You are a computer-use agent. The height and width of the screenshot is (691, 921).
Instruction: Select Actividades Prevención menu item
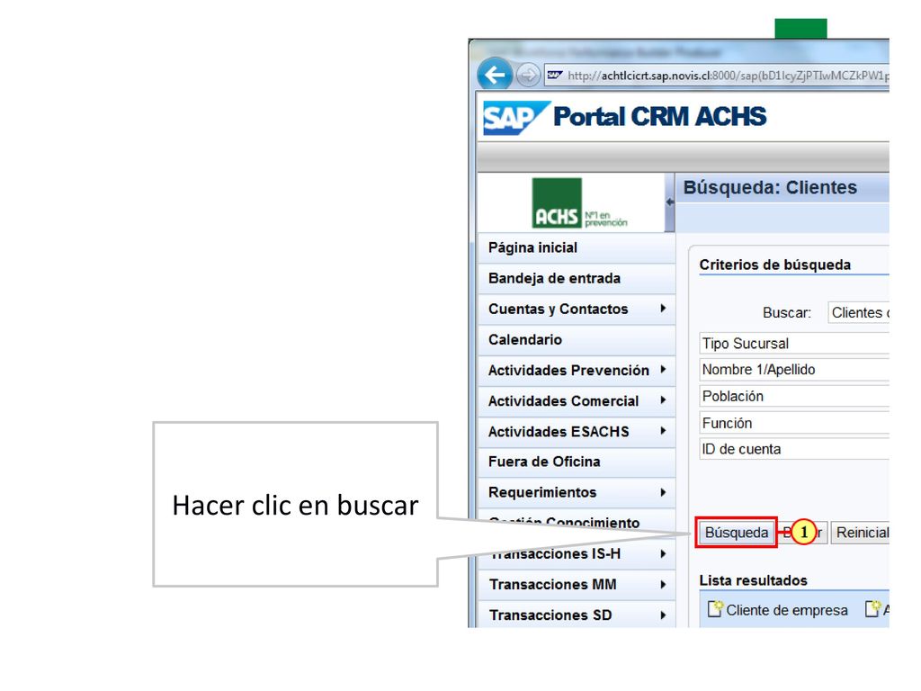[x=577, y=370]
